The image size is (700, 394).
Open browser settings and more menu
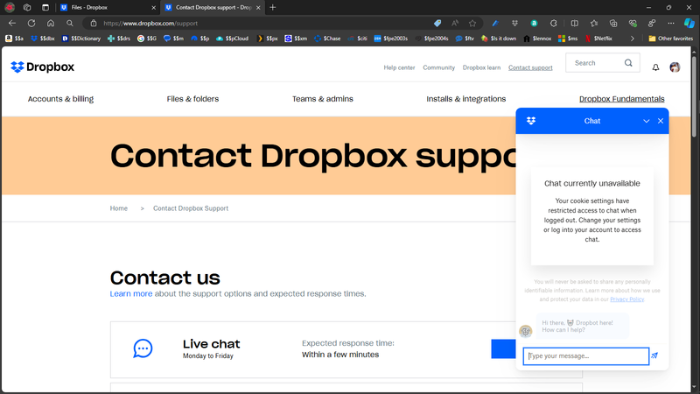[671, 24]
